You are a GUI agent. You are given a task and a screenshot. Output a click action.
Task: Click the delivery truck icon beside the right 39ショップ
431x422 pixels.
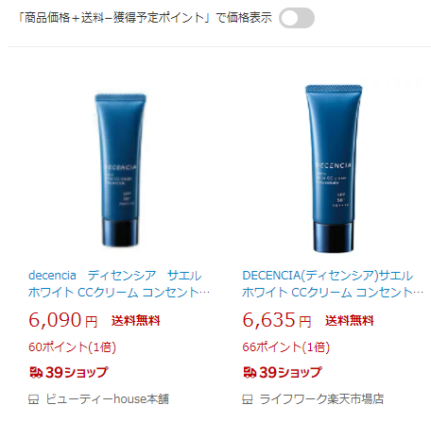point(250,373)
